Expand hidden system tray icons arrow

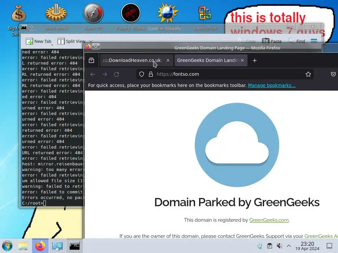pos(289,246)
